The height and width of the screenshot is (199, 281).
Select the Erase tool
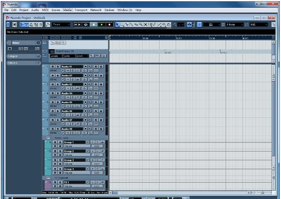pos(136,24)
